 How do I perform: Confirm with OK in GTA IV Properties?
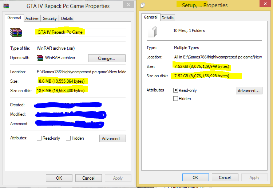coord(59,178)
